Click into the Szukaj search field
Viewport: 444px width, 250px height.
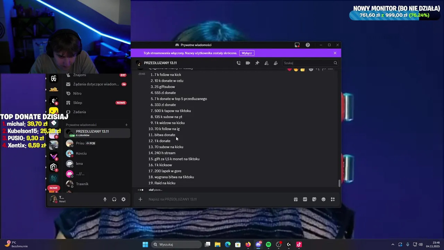point(307,63)
